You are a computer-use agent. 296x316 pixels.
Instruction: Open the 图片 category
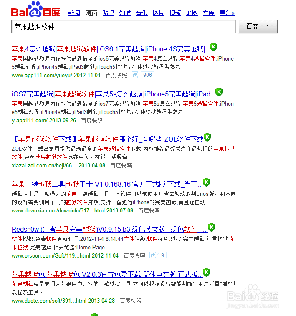(158, 13)
